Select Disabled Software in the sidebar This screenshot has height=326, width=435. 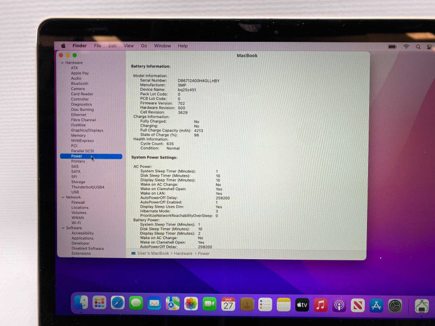click(x=88, y=249)
